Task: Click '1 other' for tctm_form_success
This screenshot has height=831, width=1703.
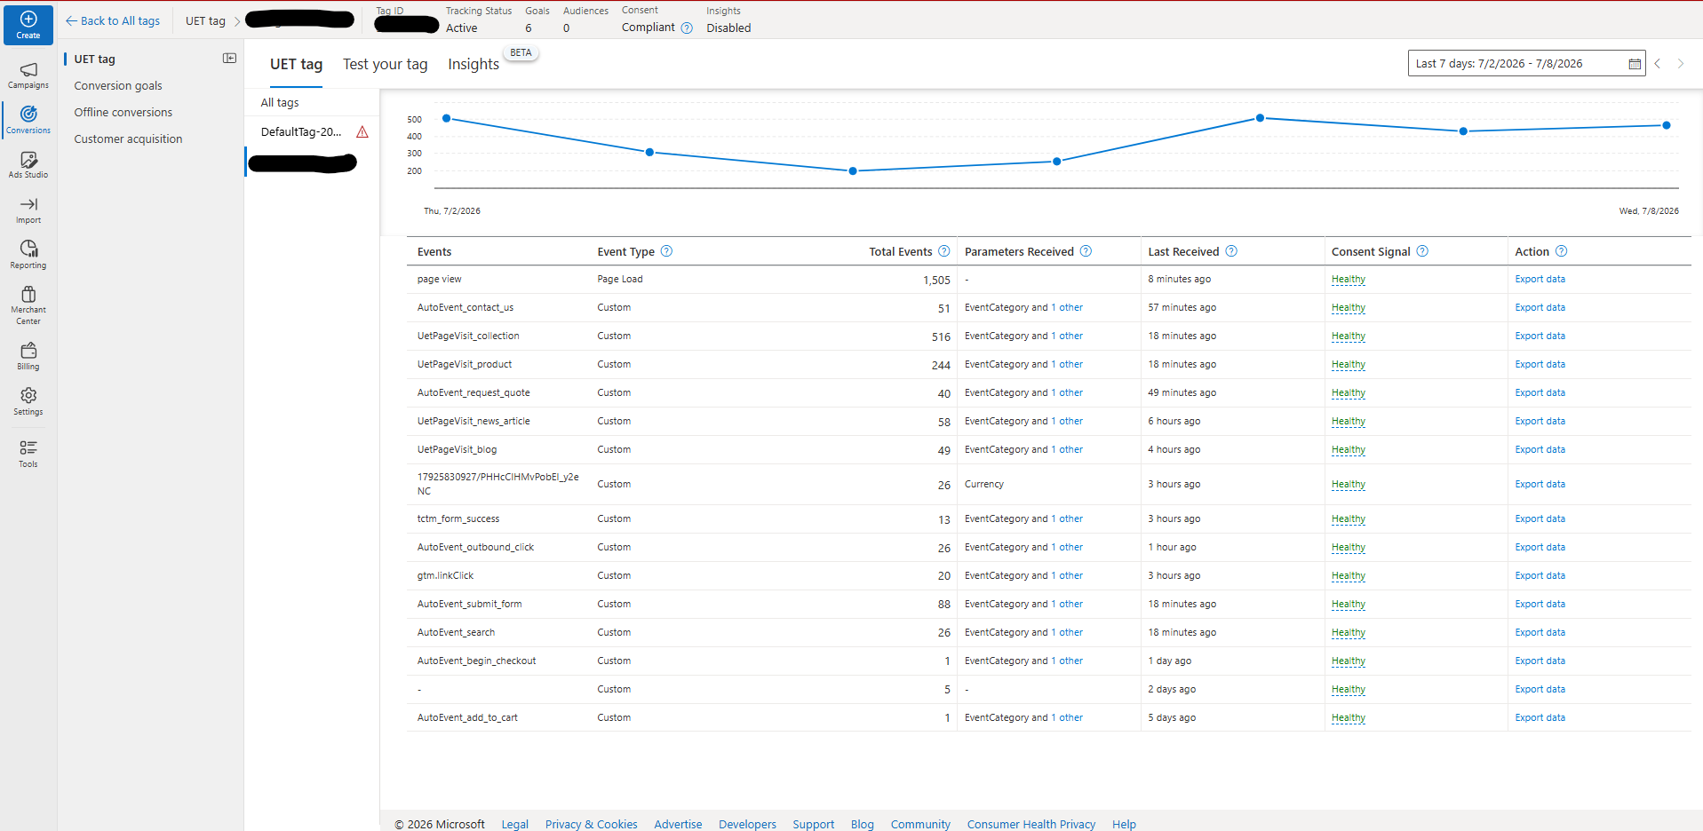Action: (1067, 518)
